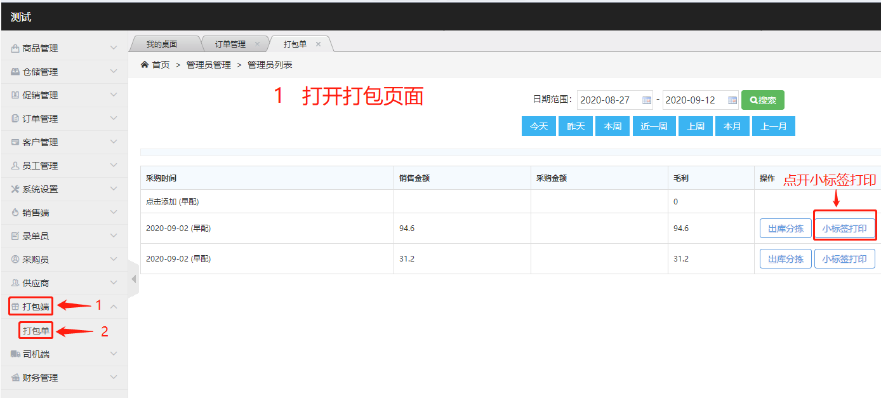Collapse the 打包端 menu chevron

click(114, 307)
